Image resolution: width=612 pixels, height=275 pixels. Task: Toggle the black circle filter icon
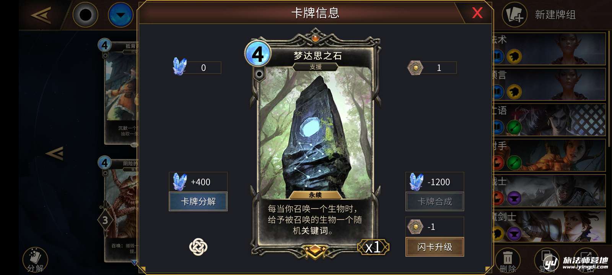tap(85, 15)
